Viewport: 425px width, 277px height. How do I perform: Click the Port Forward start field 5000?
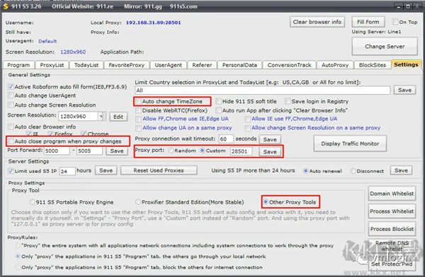57,151
